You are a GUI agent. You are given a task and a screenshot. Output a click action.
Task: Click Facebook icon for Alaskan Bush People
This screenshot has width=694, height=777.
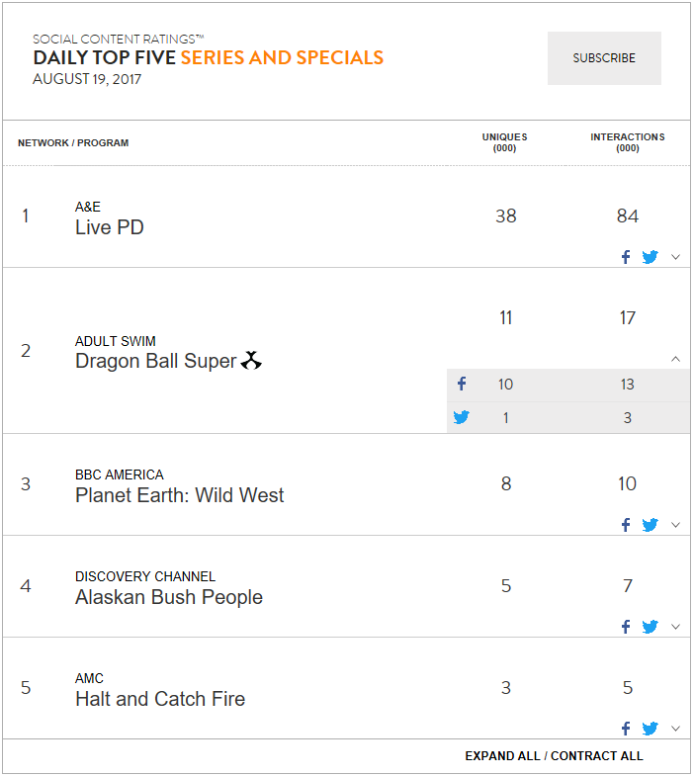[626, 627]
